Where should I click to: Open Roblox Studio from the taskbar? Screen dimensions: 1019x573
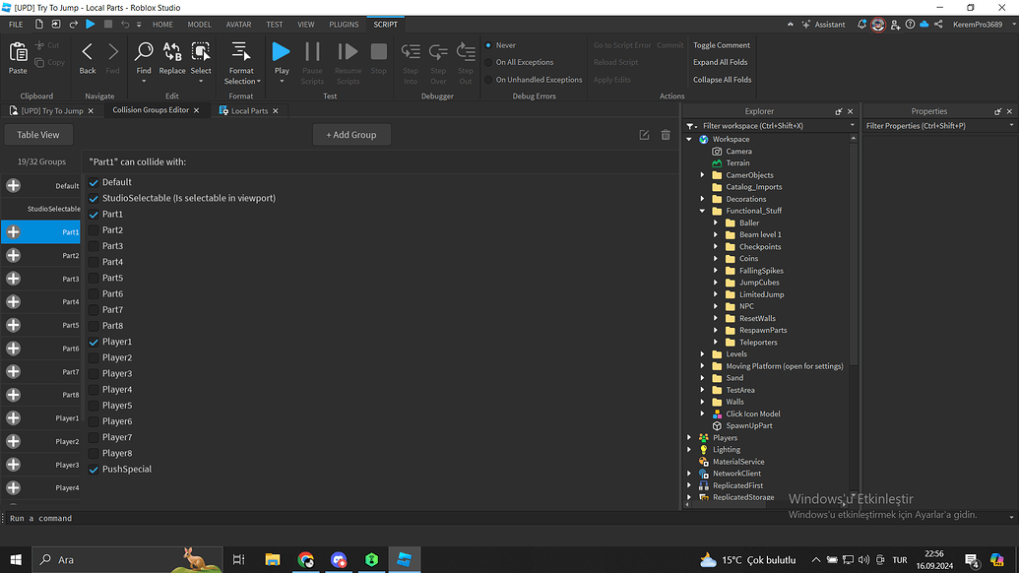[405, 559]
